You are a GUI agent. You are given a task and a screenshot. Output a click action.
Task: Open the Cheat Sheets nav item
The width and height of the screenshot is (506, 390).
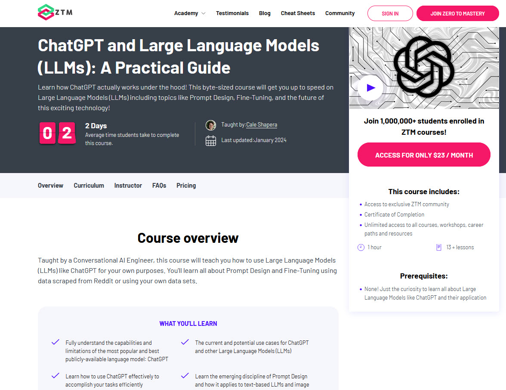click(298, 13)
